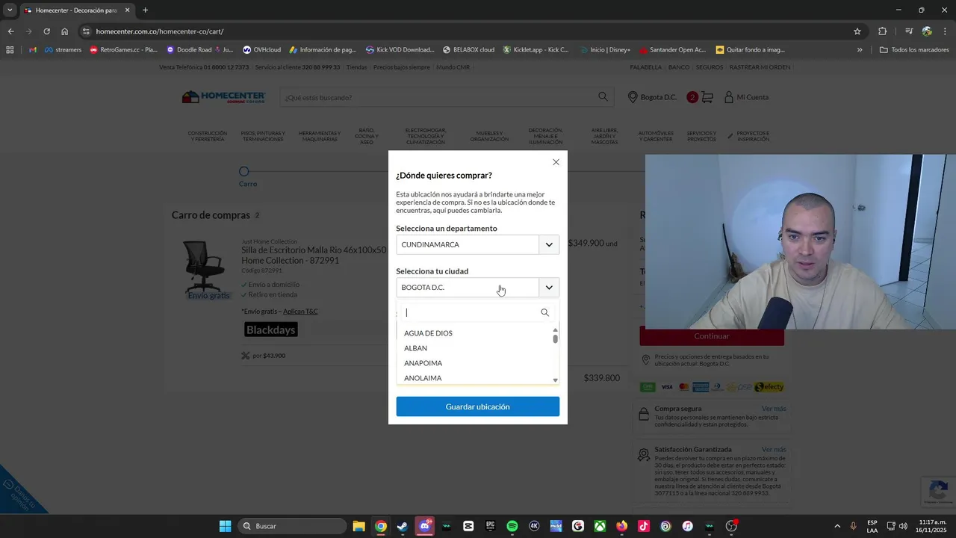Open Discord from the taskbar
Viewport: 956px width, 538px height.
point(425,526)
